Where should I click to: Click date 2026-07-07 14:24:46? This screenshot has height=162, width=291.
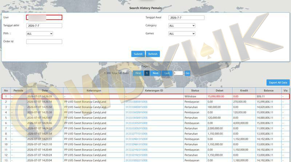[40, 123]
